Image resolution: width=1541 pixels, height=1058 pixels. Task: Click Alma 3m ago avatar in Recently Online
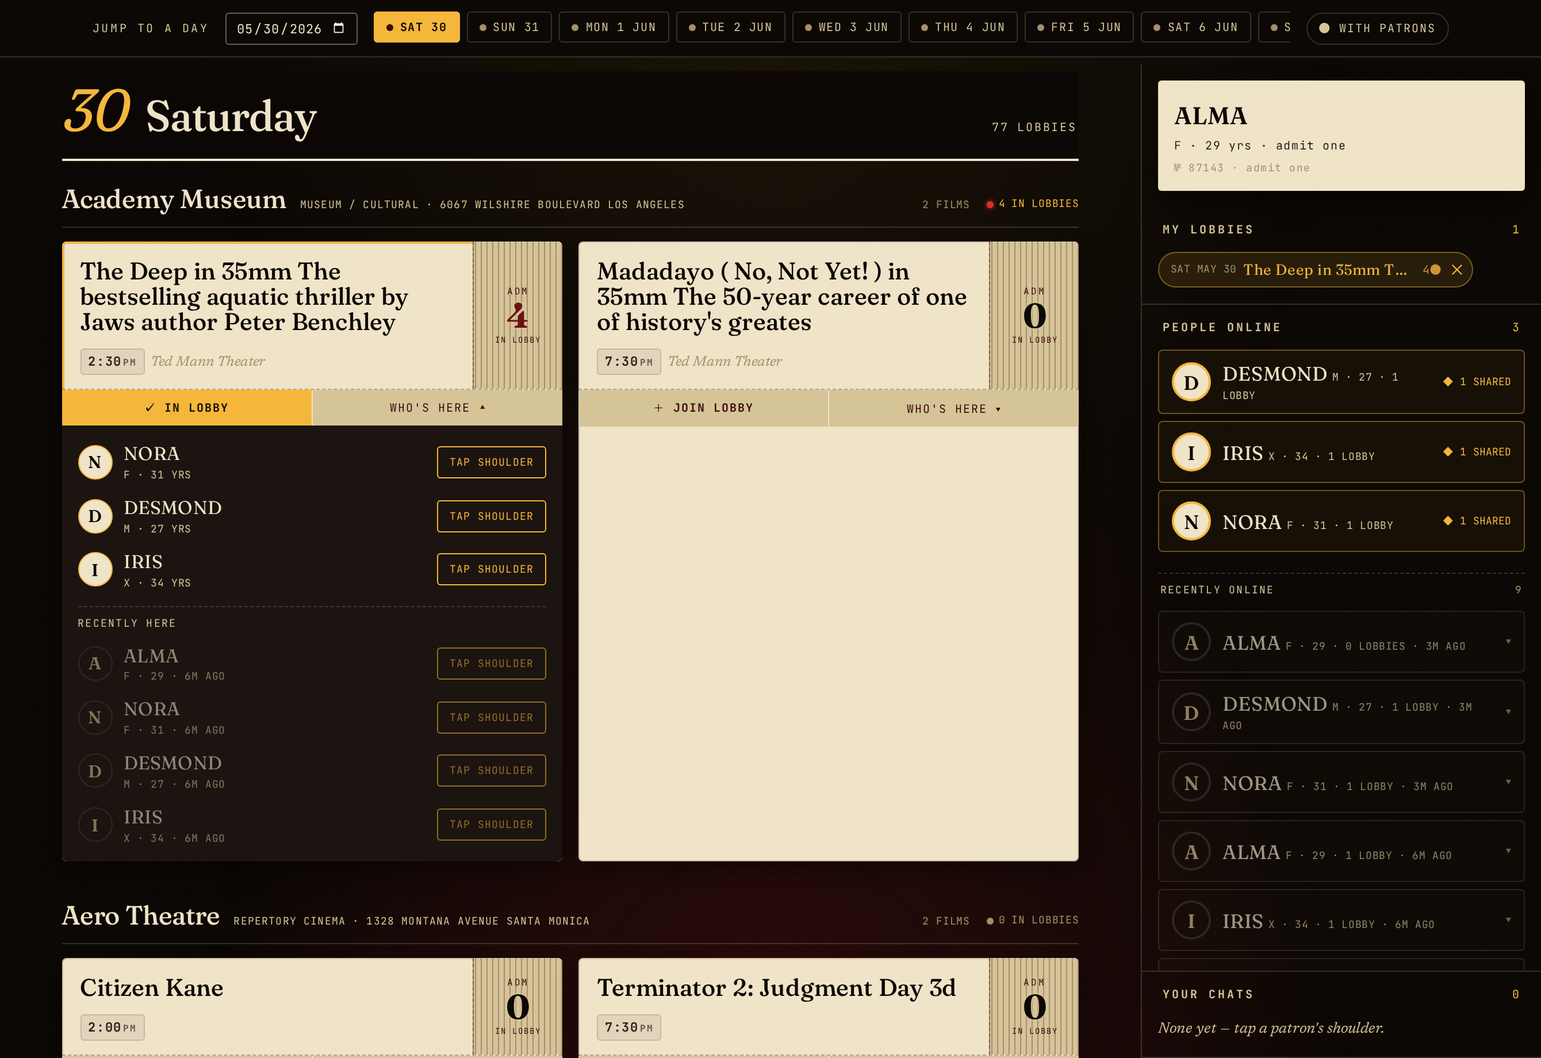[1191, 642]
